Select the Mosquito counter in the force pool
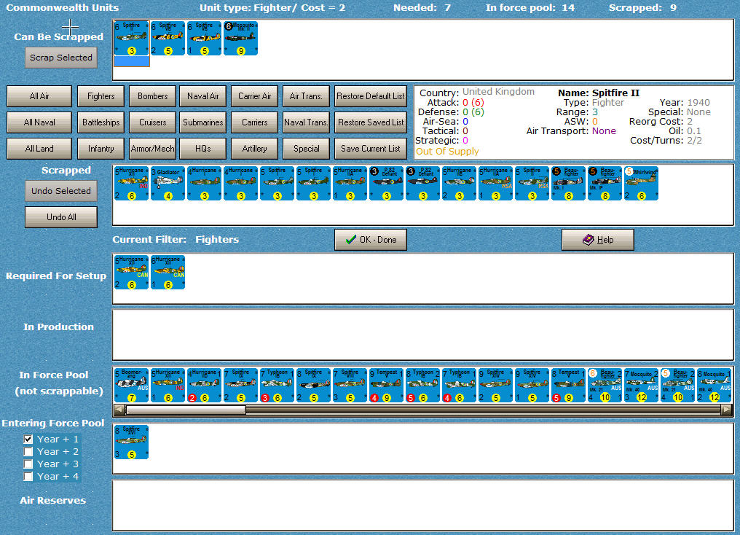The image size is (740, 535). pyautogui.click(x=641, y=385)
